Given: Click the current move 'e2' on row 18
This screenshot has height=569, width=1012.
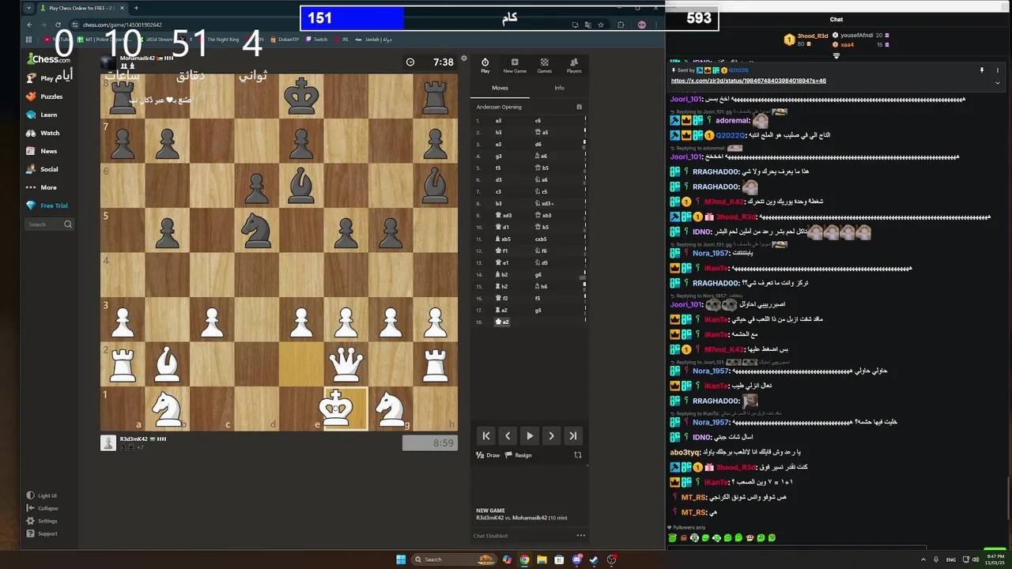Looking at the screenshot, I should [502, 322].
